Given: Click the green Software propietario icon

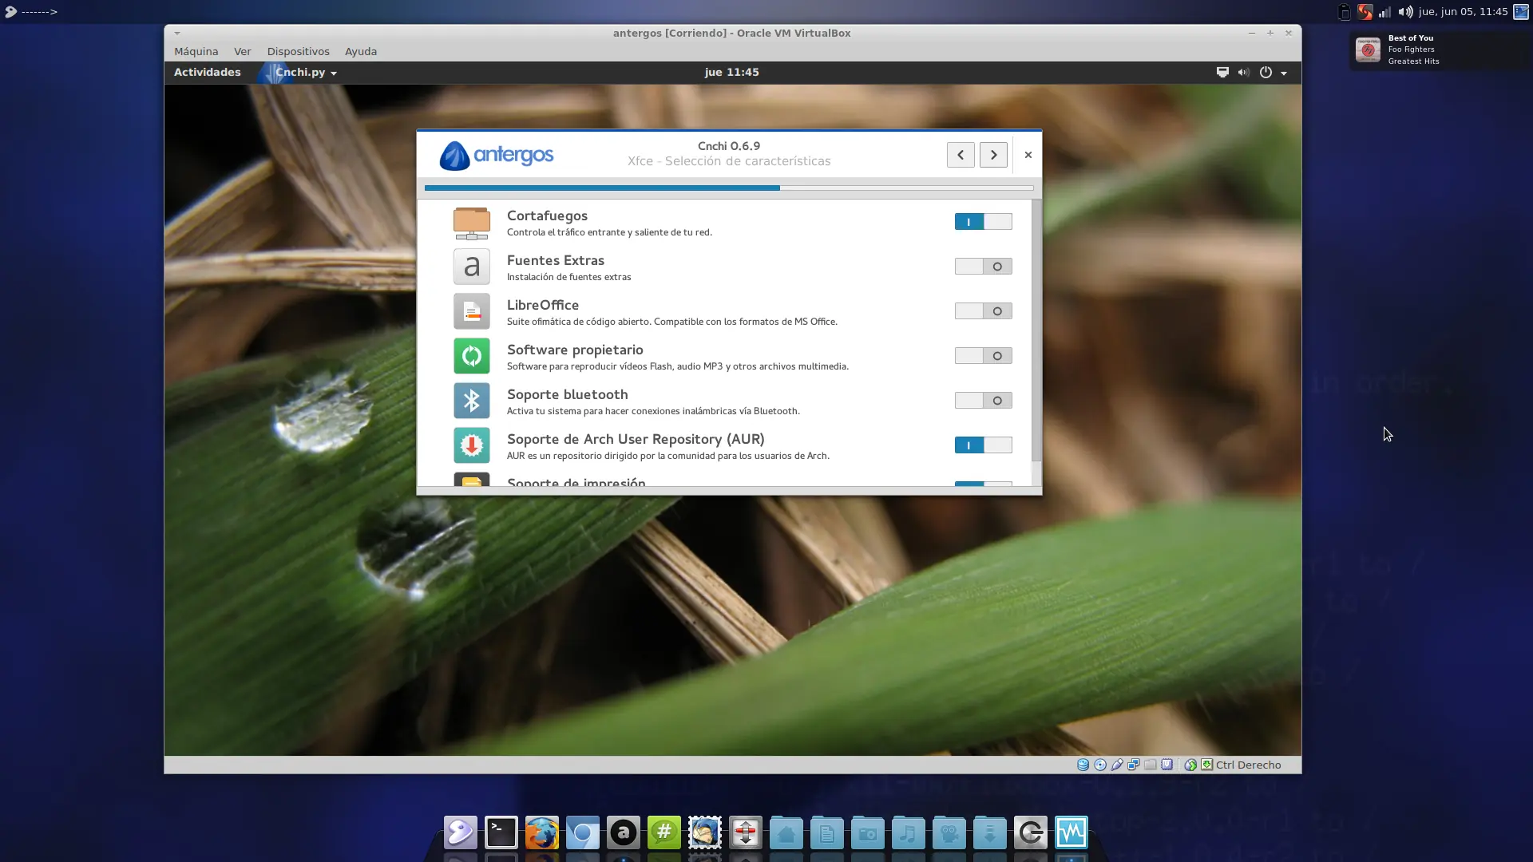Looking at the screenshot, I should (471, 356).
